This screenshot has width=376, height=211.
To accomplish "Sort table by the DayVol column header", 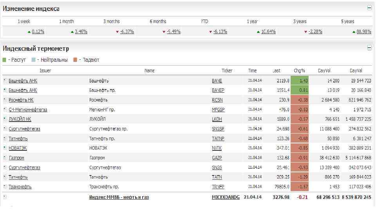I will [324, 71].
